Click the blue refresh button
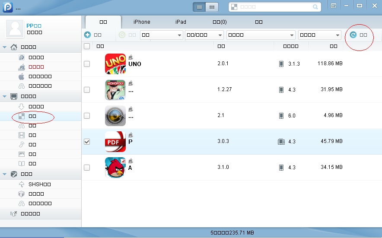The image size is (382, 238). pos(358,35)
